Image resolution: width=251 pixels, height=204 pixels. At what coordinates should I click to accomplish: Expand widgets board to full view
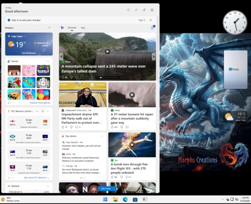[x=136, y=10]
